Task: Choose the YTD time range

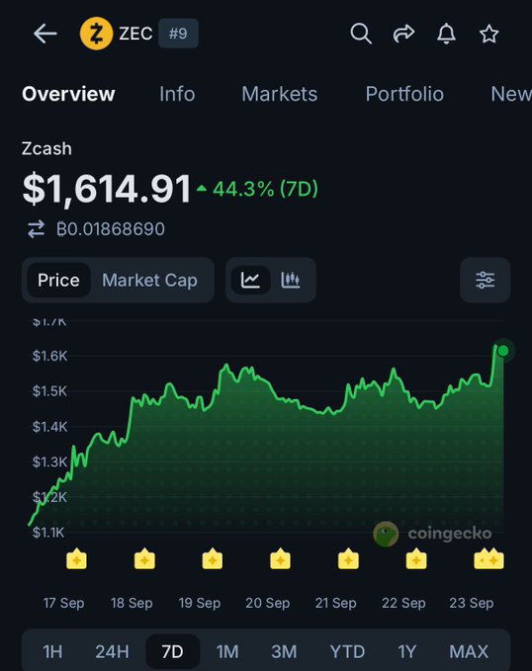Action: click(x=347, y=652)
